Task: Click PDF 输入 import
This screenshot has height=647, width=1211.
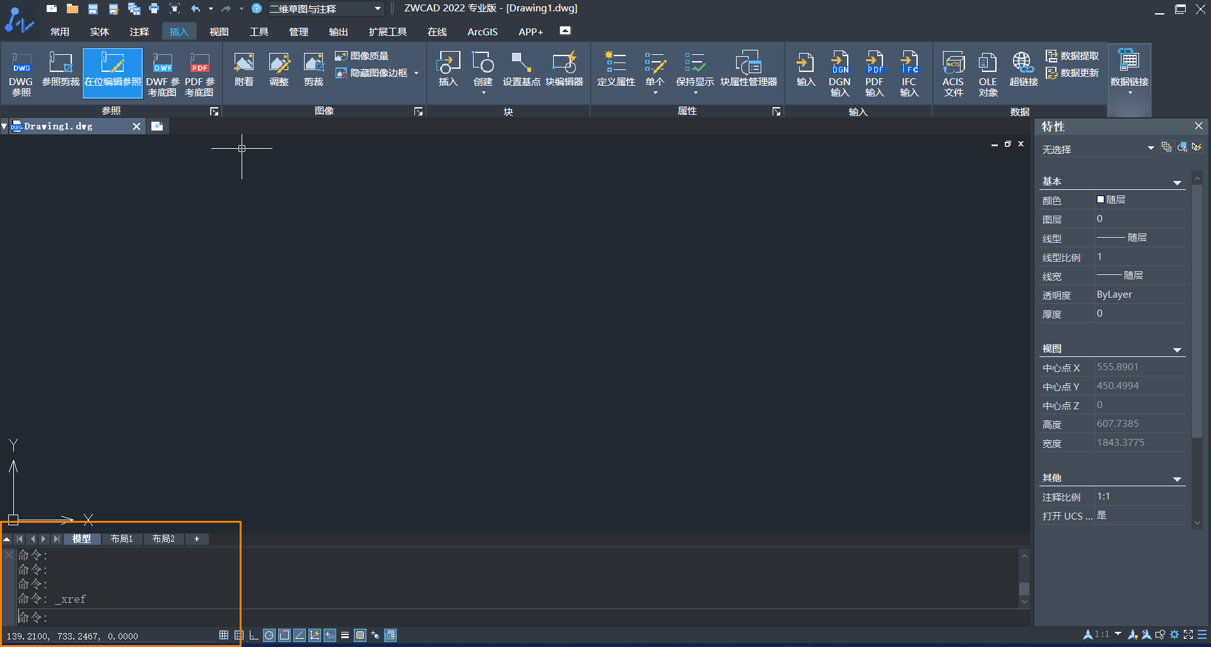Action: click(874, 74)
